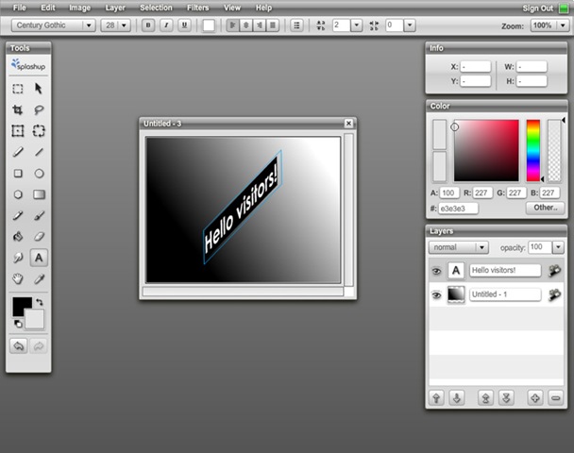Expand the layer blend mode dropdown
The image size is (574, 453).
458,247
